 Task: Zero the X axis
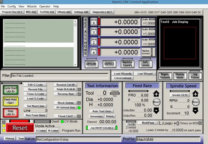click(x=94, y=22)
